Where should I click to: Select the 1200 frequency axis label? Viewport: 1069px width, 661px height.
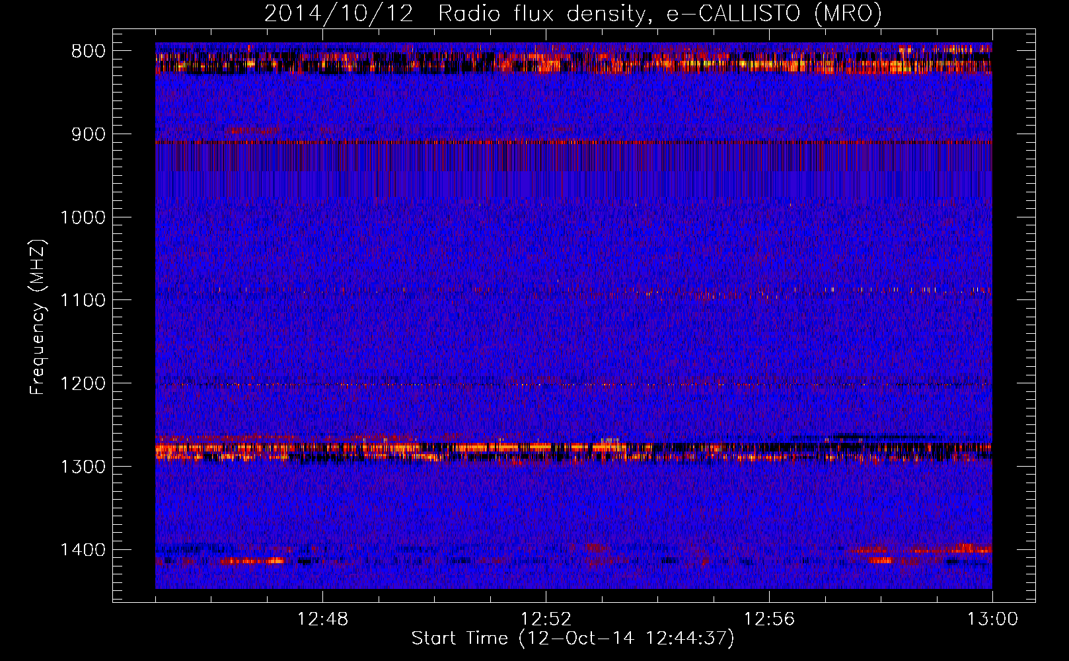pyautogui.click(x=83, y=383)
